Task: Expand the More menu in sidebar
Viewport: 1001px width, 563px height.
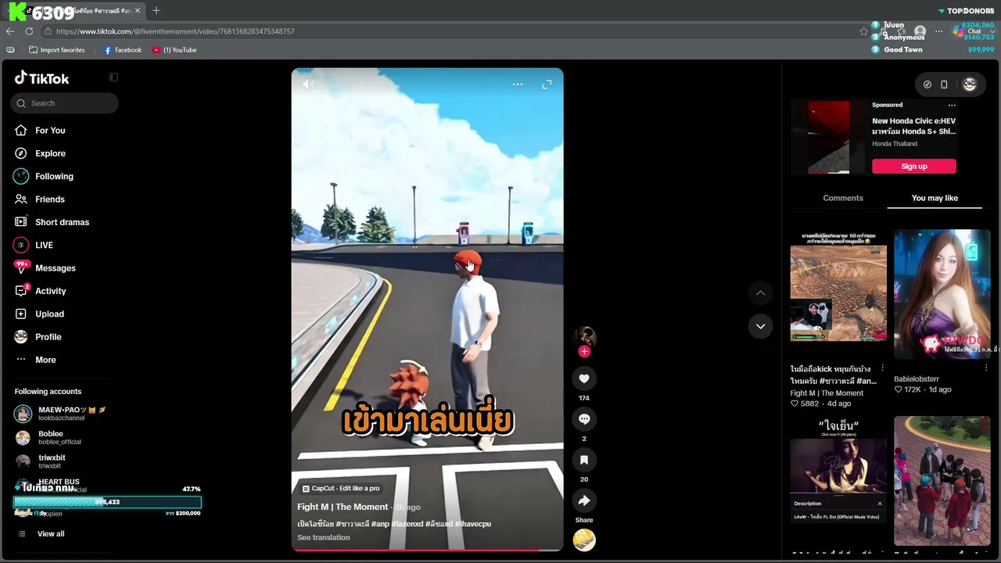Action: point(45,360)
